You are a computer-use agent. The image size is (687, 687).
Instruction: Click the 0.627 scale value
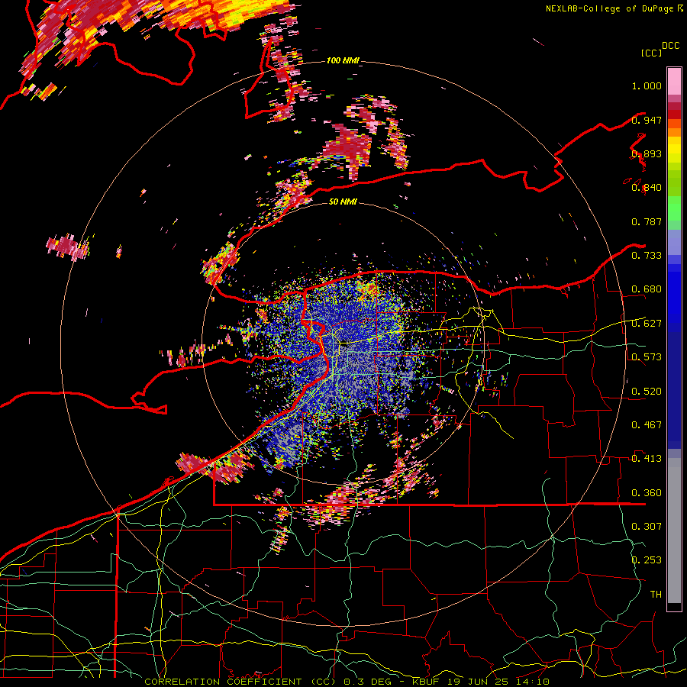647,324
